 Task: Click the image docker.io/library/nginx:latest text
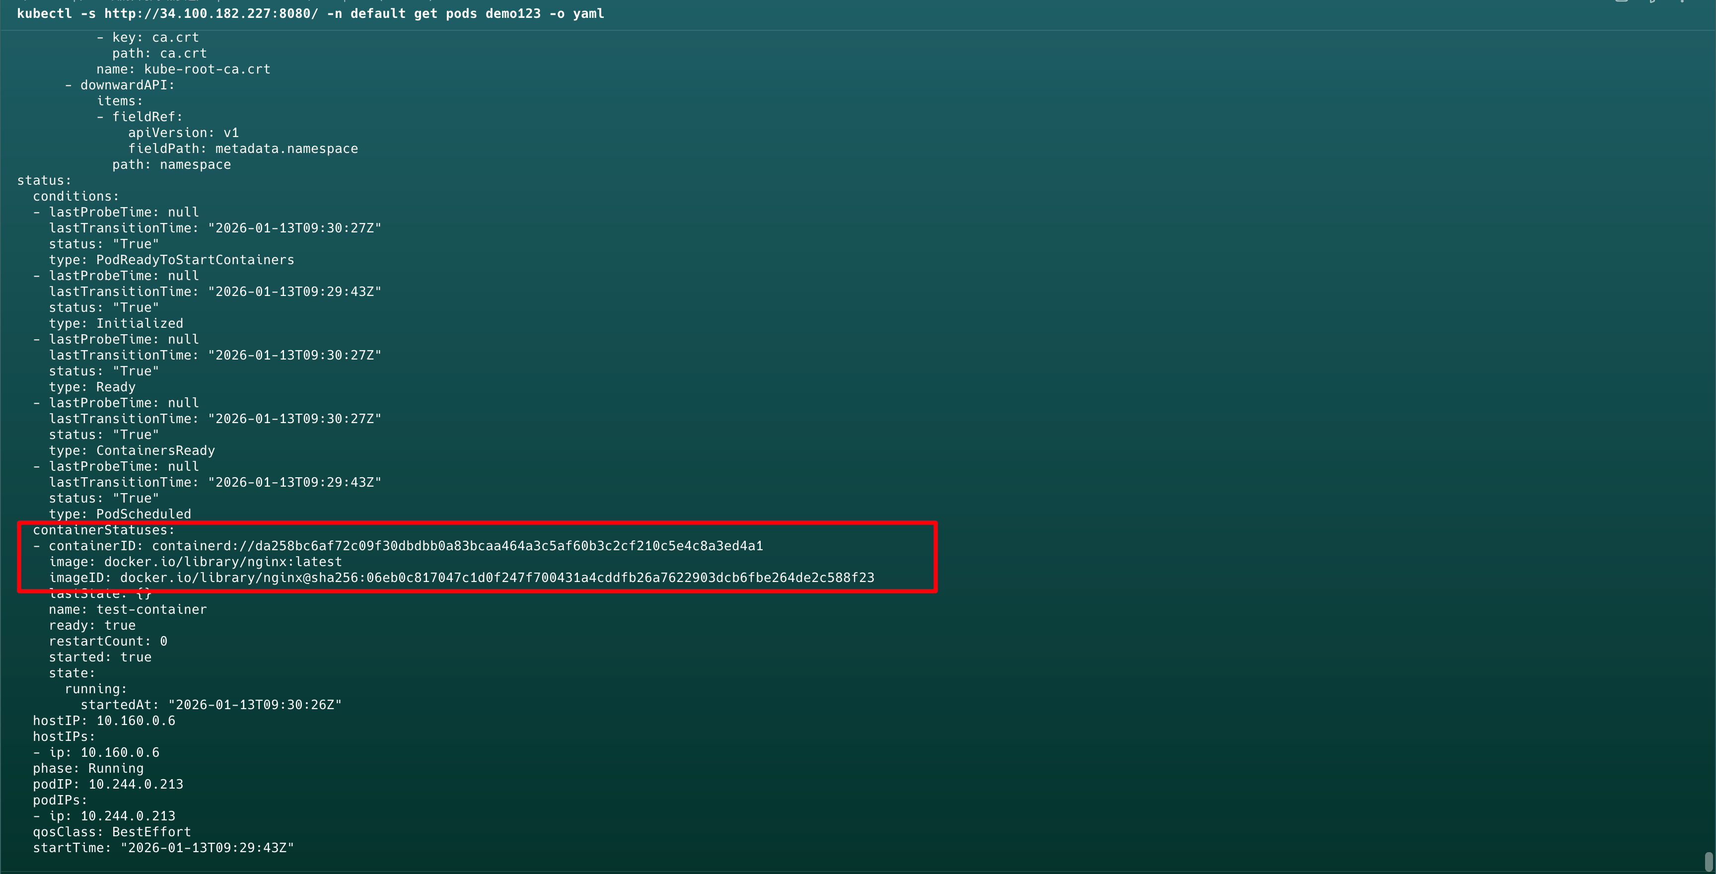click(x=222, y=562)
